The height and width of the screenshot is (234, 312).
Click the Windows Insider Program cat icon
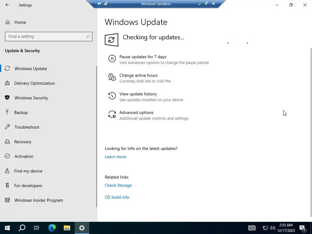(7, 200)
